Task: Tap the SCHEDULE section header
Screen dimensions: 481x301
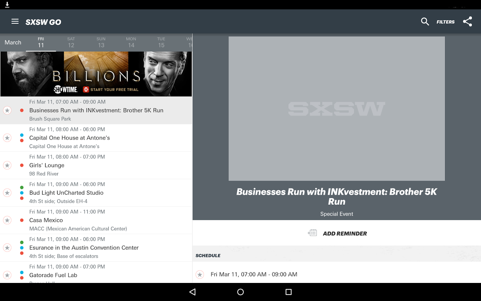Action: point(208,256)
